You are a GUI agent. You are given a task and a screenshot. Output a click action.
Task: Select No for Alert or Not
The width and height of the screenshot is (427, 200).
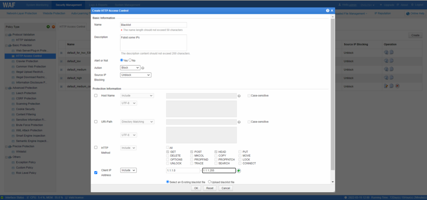click(130, 60)
